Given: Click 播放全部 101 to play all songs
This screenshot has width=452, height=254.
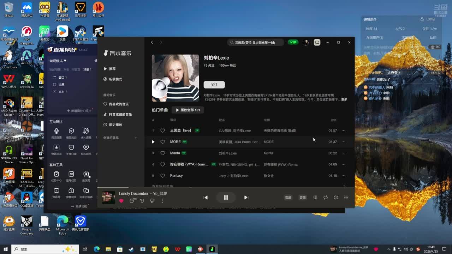Looking at the screenshot, I should click(x=188, y=110).
